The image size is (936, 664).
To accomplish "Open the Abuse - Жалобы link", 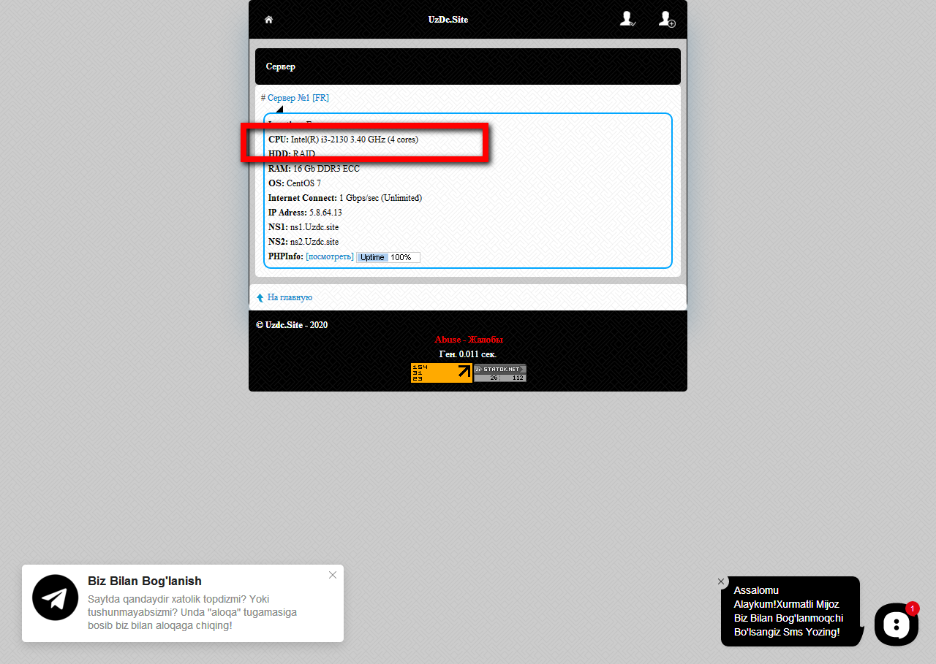I will [x=468, y=340].
